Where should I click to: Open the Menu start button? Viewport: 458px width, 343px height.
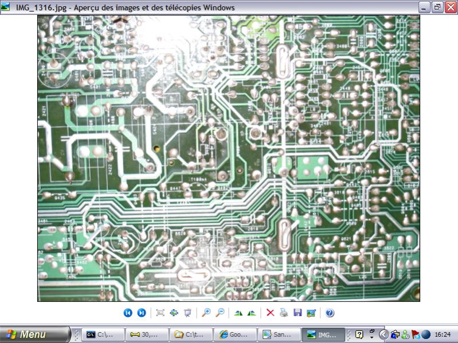[35, 334]
